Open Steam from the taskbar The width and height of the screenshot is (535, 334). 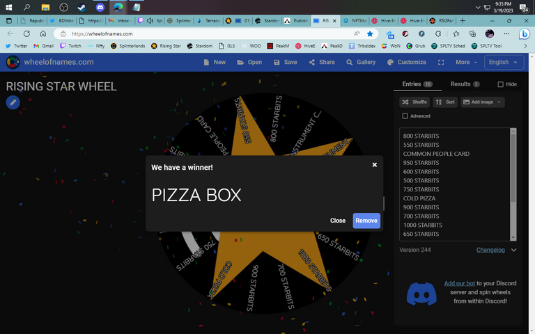point(82,7)
